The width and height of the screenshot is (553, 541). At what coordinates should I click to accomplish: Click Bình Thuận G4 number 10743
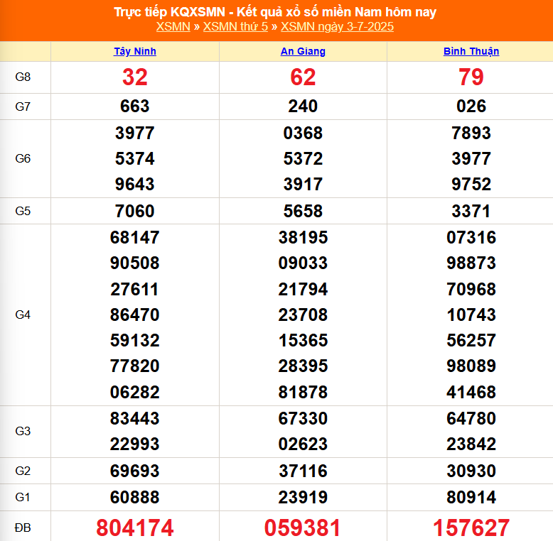tap(471, 315)
